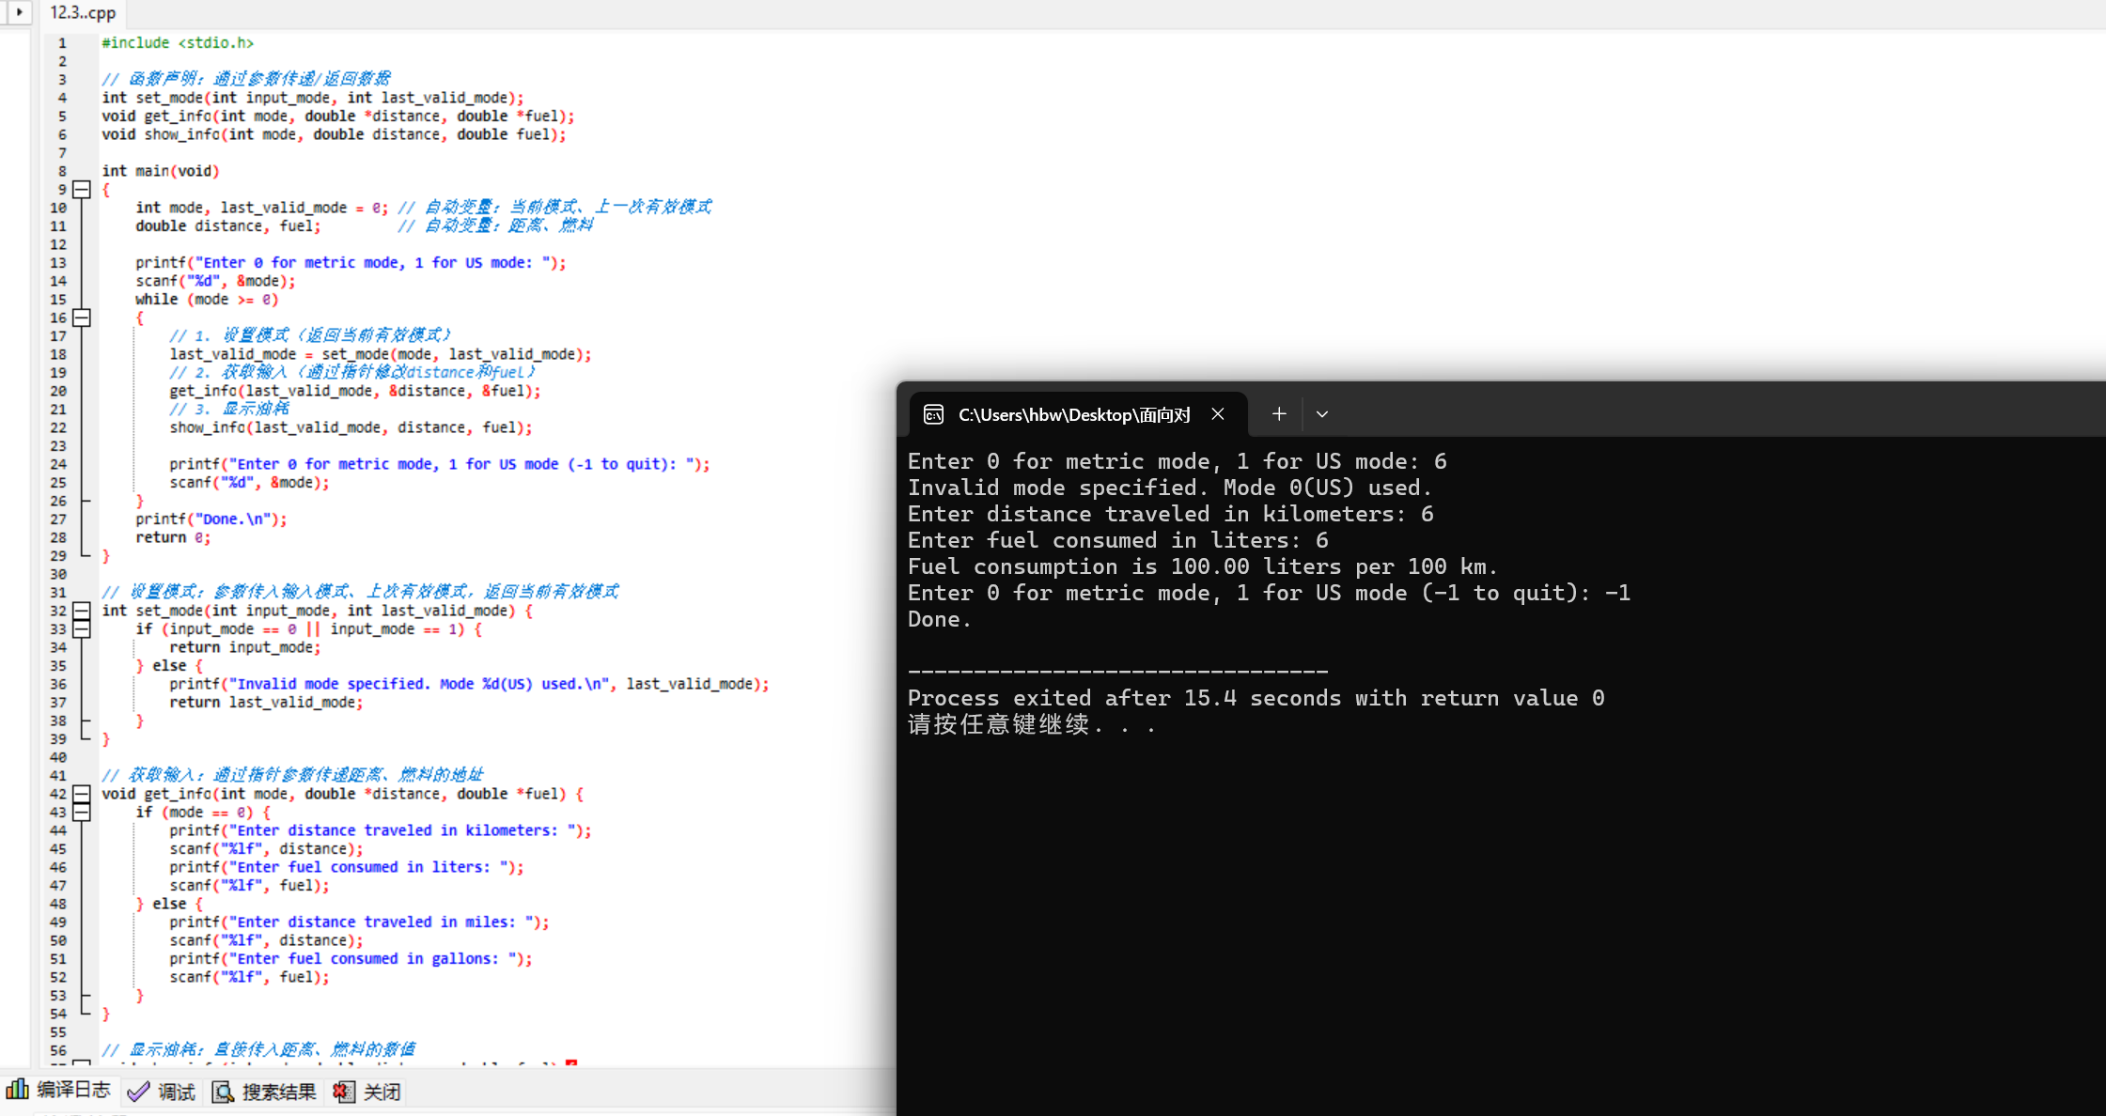Fold the if mode block at line 43

(82, 813)
